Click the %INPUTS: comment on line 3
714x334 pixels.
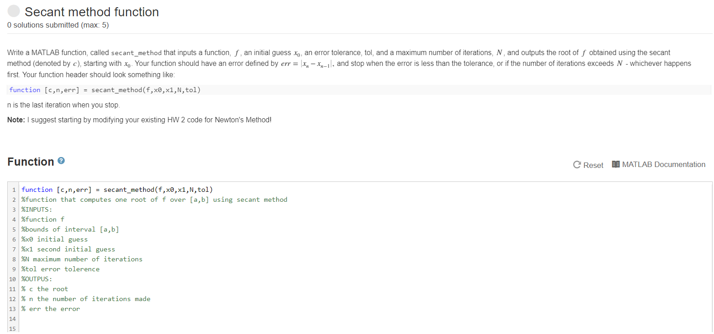[x=37, y=209]
